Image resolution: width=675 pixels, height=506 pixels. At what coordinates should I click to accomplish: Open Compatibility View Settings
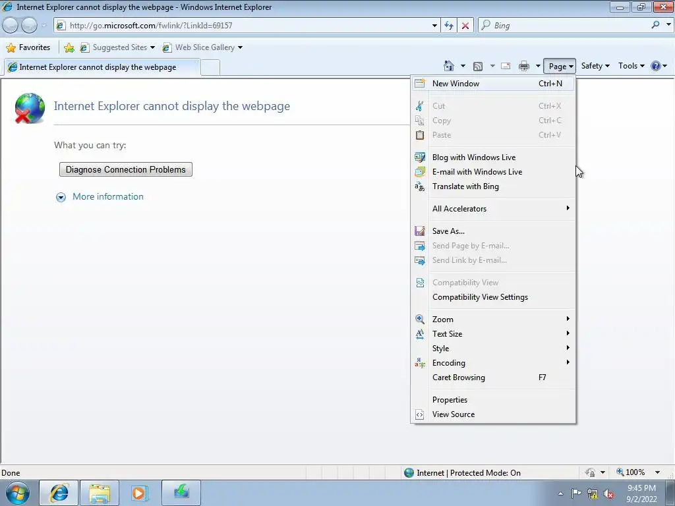pos(493,297)
